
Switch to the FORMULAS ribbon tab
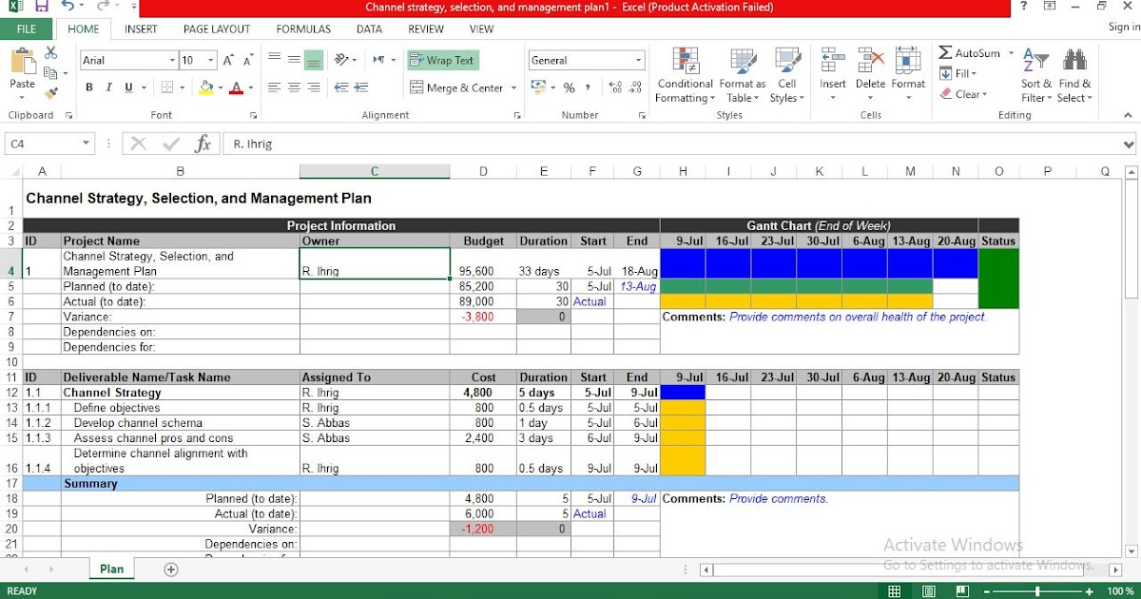[x=302, y=29]
